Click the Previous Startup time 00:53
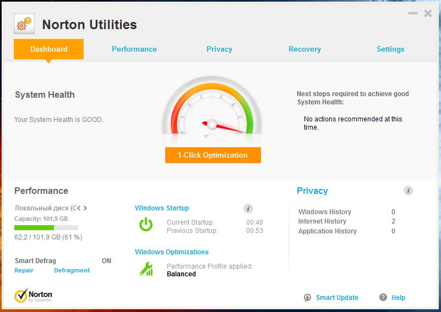441x312 pixels. 254,231
